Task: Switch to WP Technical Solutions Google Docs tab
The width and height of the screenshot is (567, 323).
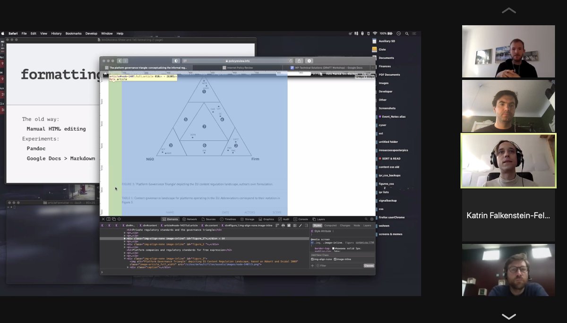Action: [326, 68]
